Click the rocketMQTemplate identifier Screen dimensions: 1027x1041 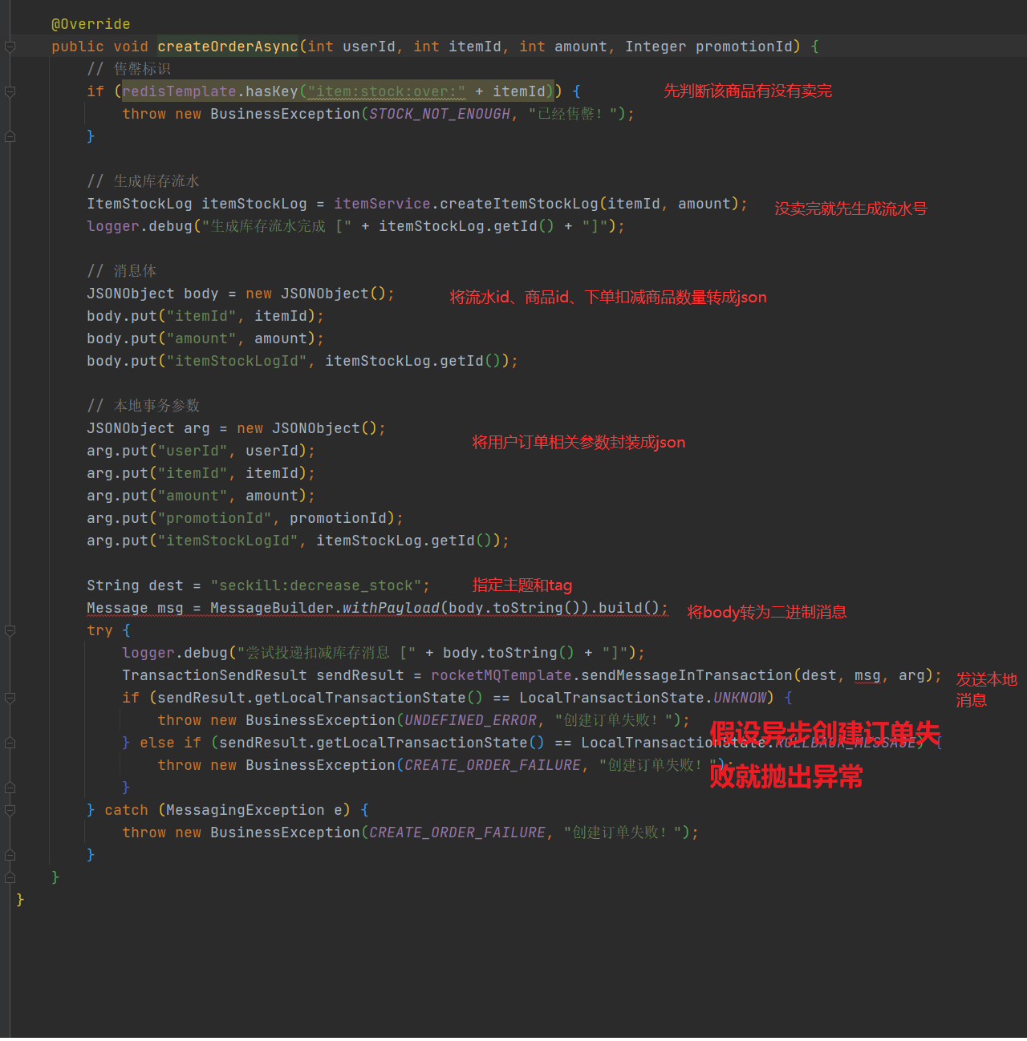coord(501,675)
